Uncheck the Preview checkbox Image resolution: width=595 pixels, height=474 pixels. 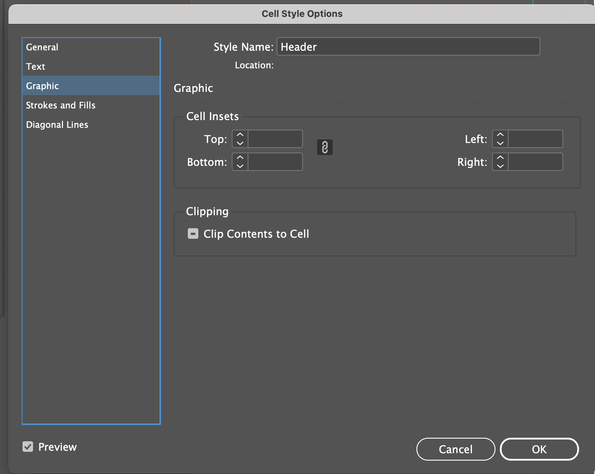[28, 447]
